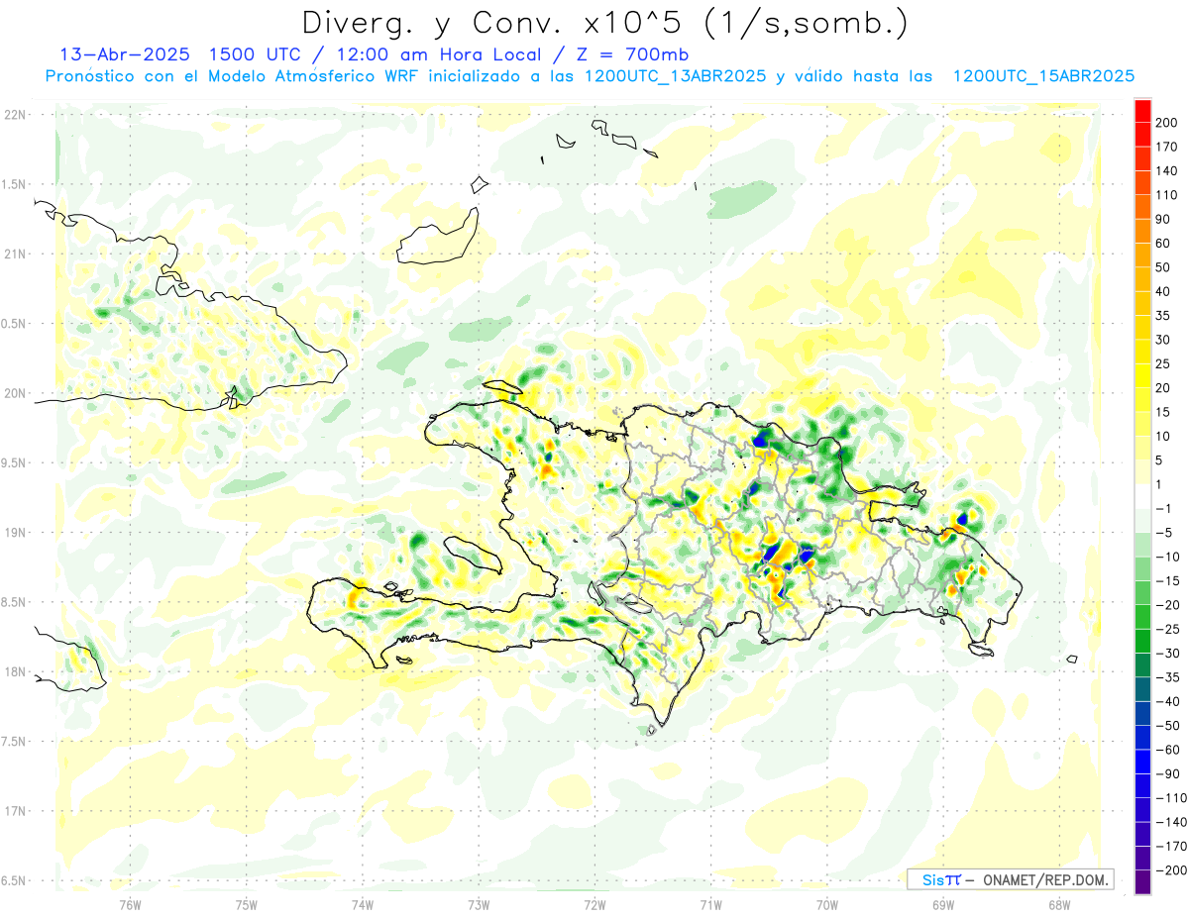This screenshot has width=1189, height=918.
Task: Select the '170' positive color scale value
Action: tap(1168, 147)
